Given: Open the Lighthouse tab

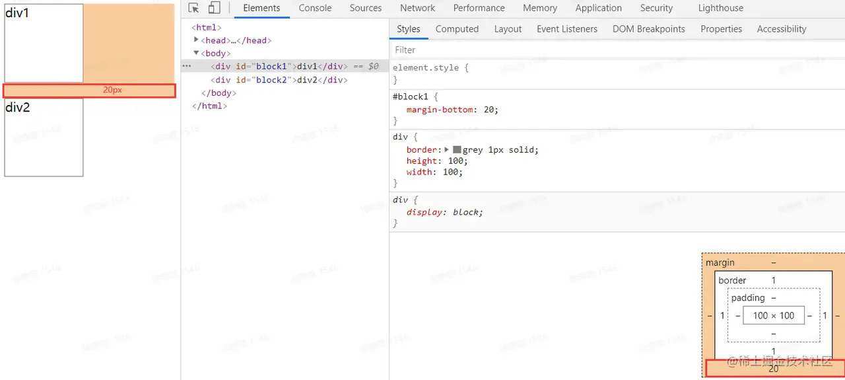Looking at the screenshot, I should point(721,8).
